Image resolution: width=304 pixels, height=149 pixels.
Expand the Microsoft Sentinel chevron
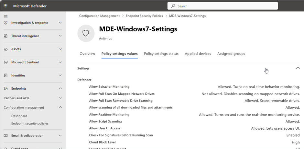click(x=60, y=62)
